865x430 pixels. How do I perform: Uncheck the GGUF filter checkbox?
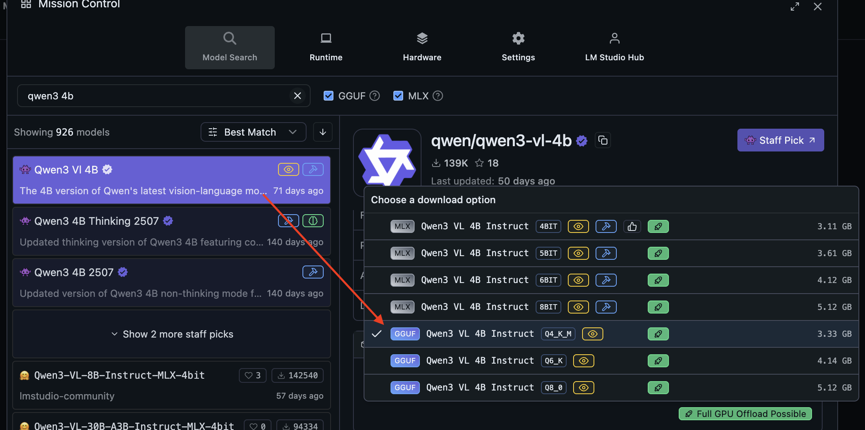pyautogui.click(x=329, y=96)
